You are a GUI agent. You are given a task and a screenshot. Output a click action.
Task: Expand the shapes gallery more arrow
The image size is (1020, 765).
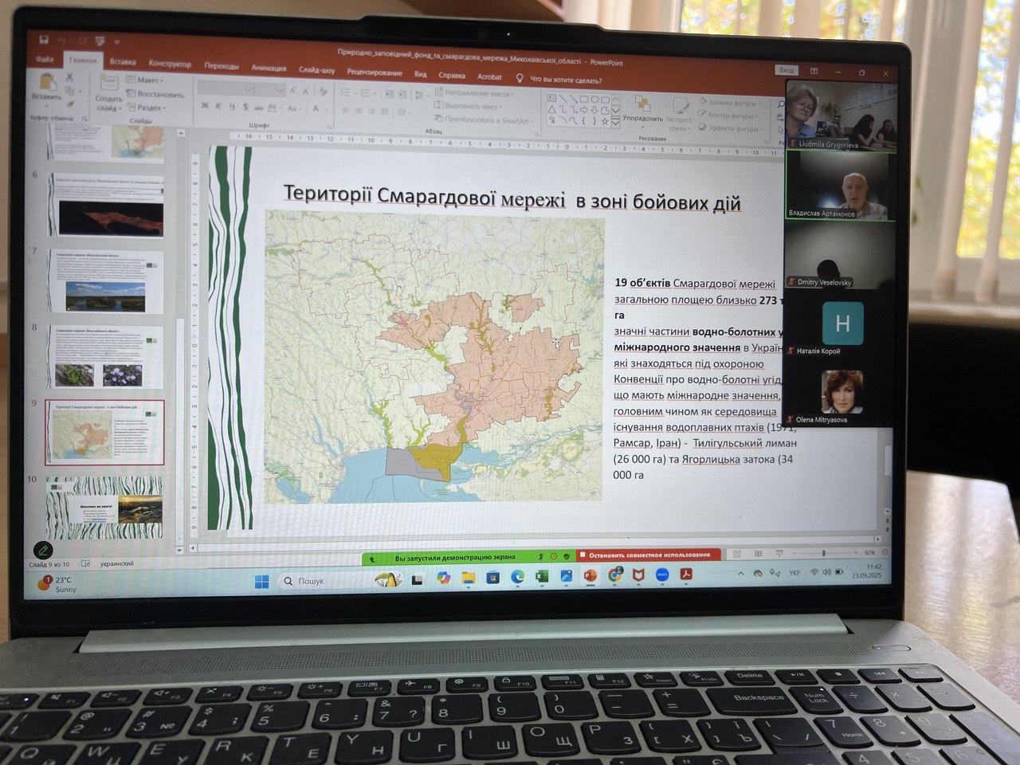615,123
